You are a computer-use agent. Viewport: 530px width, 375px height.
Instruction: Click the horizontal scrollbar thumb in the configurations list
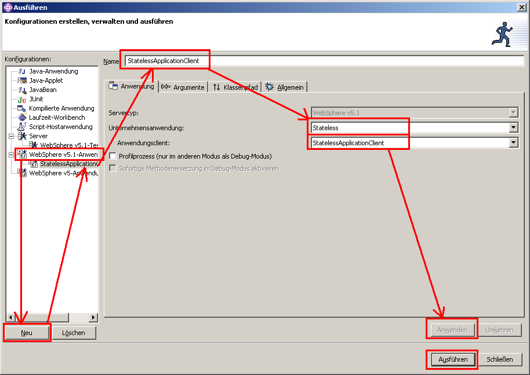(42, 317)
